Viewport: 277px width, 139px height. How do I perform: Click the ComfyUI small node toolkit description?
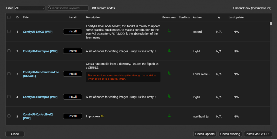click(x=123, y=32)
